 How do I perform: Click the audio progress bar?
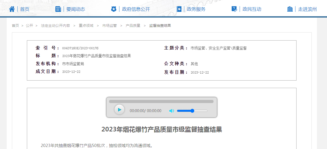pyautogui.click(x=161, y=101)
